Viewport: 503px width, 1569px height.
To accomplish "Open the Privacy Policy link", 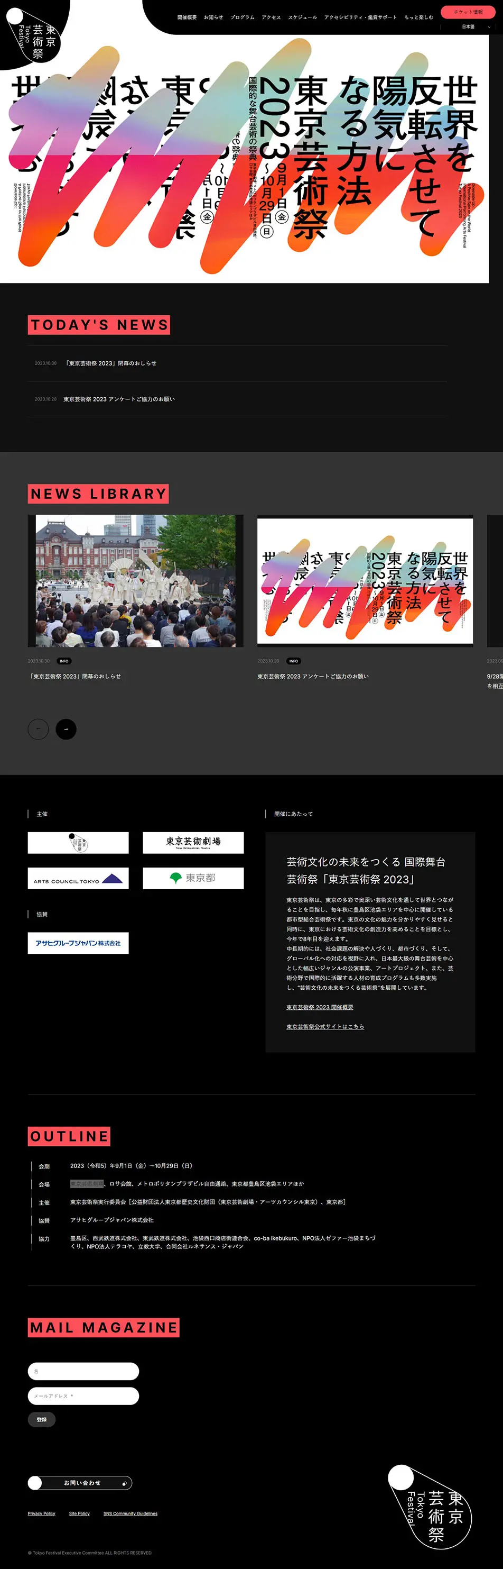I will coord(41,1513).
